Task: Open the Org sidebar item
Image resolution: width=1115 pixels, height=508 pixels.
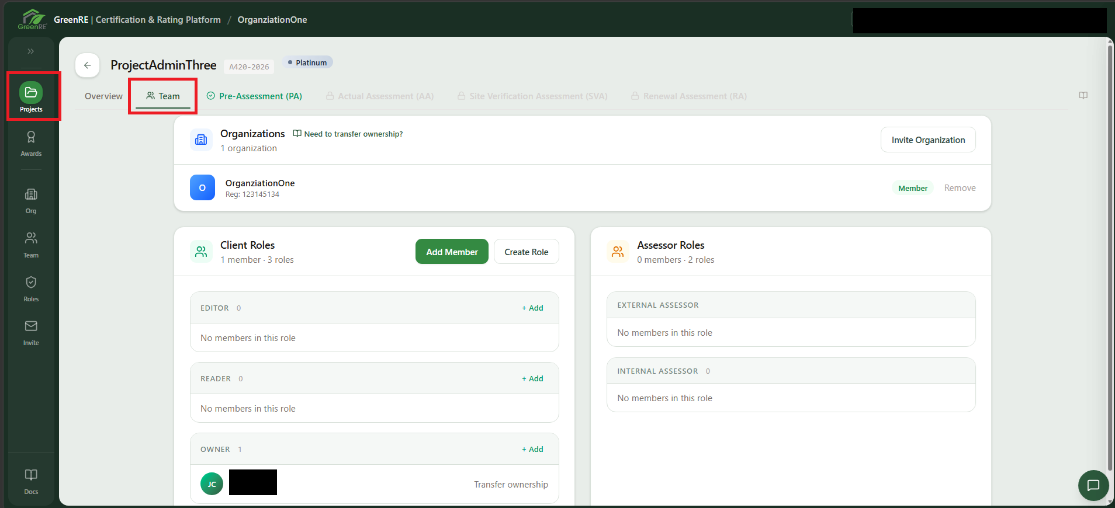Action: 31,201
